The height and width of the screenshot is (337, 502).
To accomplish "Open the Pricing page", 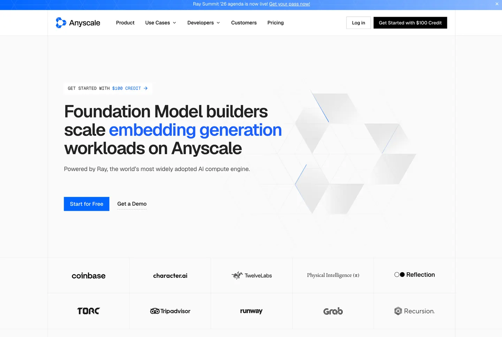I will coord(275,23).
